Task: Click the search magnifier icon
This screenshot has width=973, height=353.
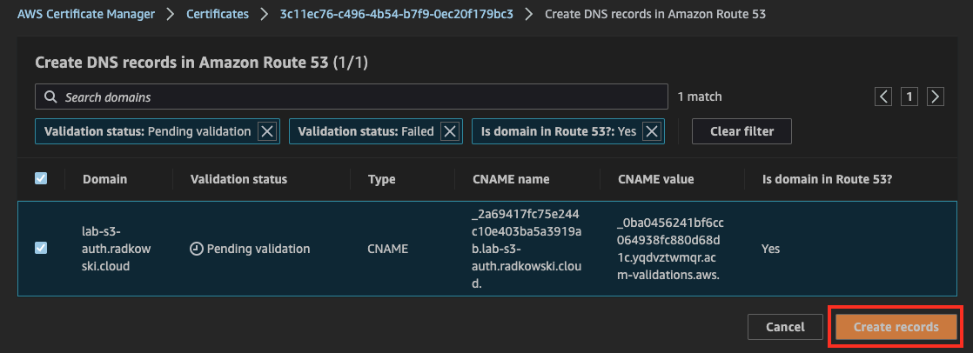Action: click(50, 97)
